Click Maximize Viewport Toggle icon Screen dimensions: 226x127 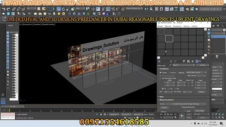[x=223, y=117]
